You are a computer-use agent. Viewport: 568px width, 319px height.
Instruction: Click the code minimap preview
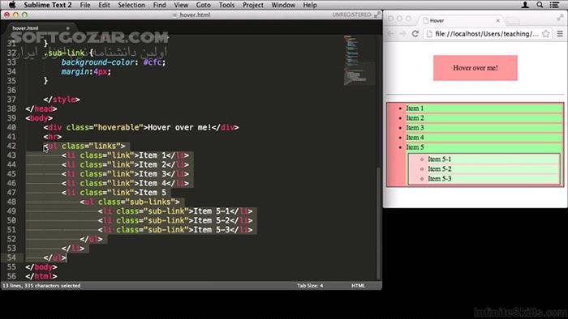coord(359,60)
